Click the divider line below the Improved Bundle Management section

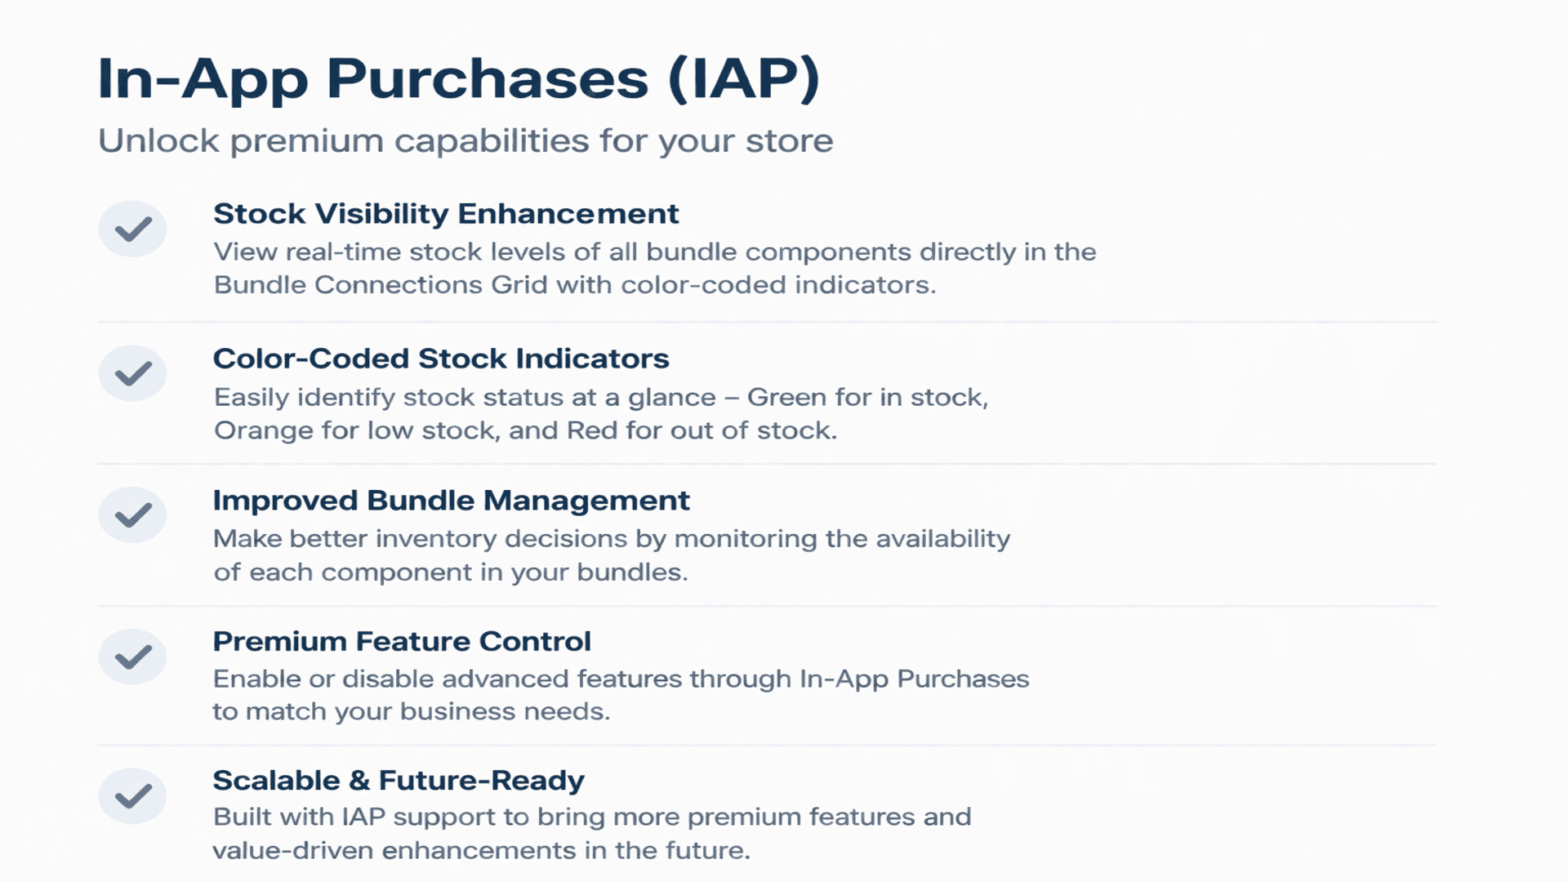click(766, 606)
